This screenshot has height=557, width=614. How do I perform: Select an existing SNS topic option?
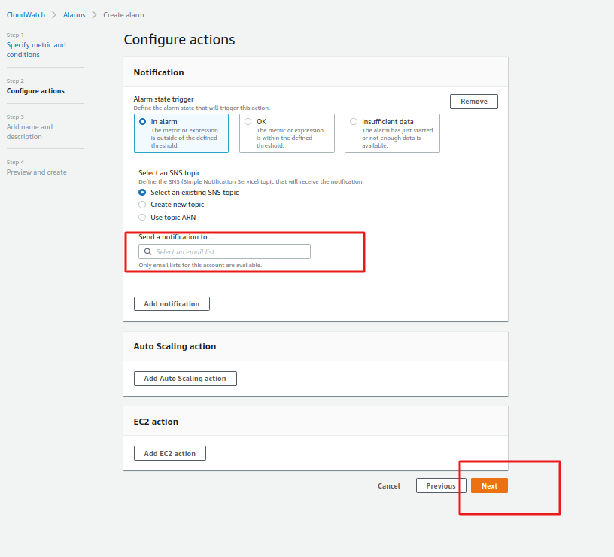pos(142,193)
